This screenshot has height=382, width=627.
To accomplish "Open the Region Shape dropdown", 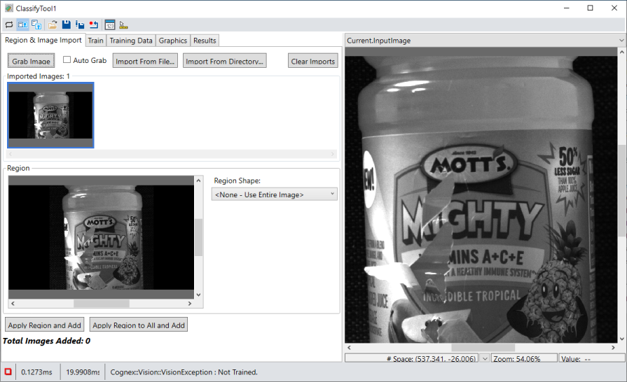I will [275, 194].
